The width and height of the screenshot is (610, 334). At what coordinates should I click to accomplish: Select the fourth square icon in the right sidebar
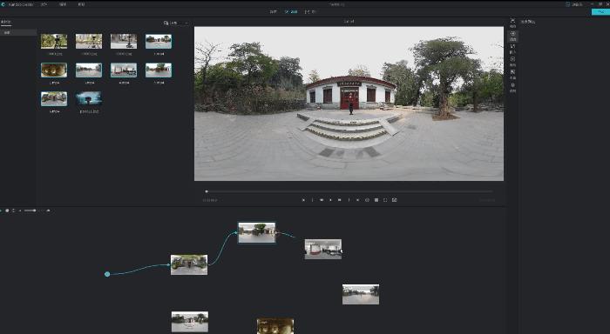pyautogui.click(x=512, y=62)
